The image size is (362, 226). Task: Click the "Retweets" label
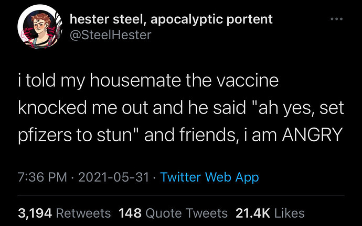83,213
